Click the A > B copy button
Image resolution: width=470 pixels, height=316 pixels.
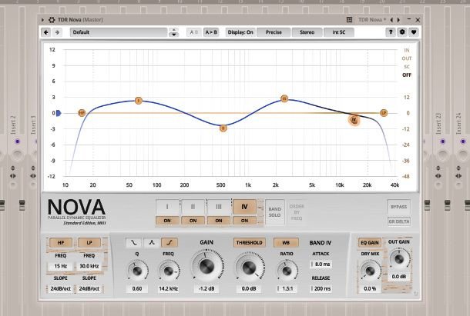click(x=211, y=32)
